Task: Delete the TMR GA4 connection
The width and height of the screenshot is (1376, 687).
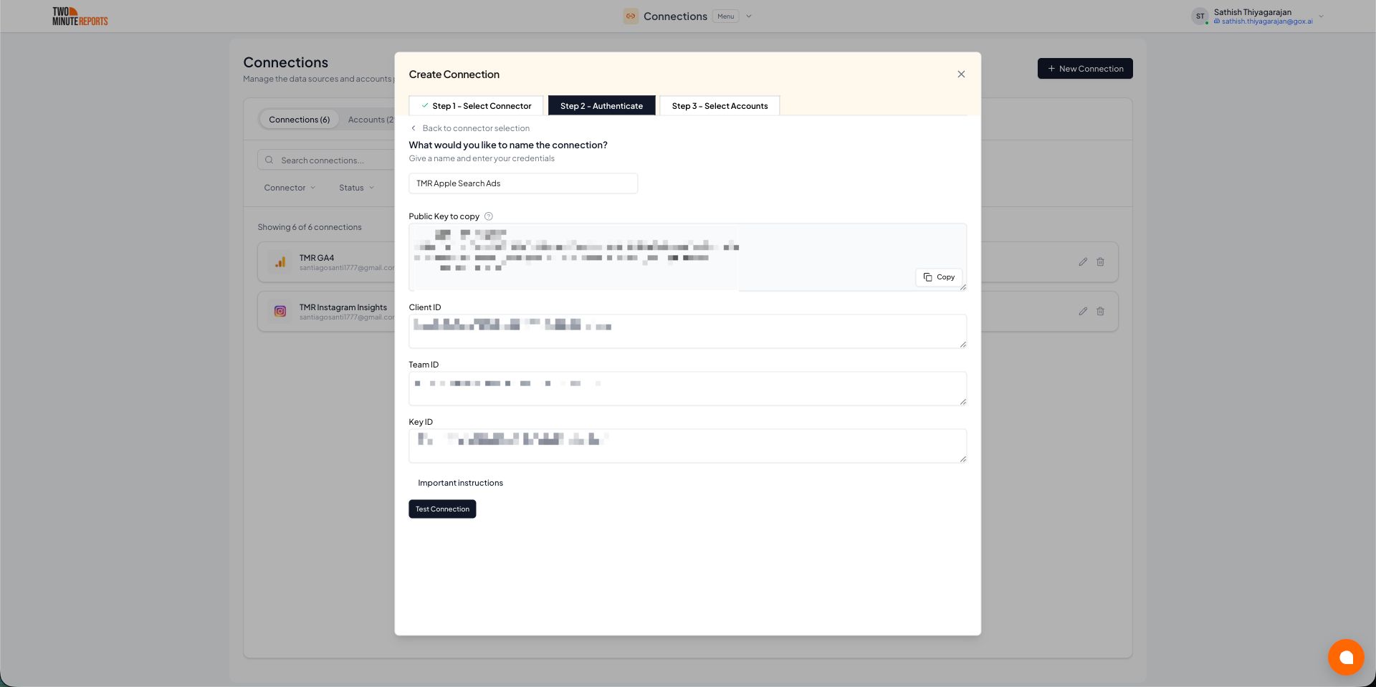Action: tap(1100, 262)
